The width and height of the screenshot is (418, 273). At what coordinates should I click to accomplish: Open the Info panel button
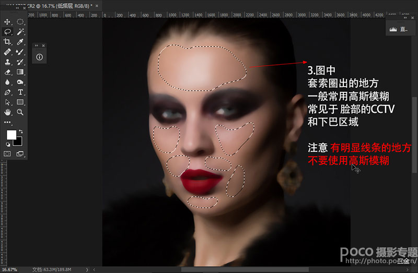coord(40,57)
